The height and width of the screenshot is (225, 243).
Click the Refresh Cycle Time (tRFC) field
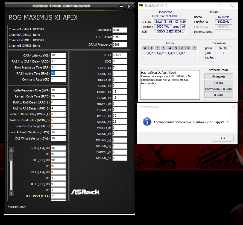[x=58, y=96]
